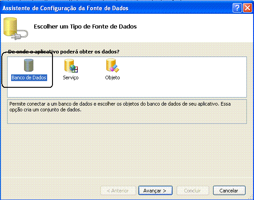Click the resize grip at window corner
The height and width of the screenshot is (200, 254).
pos(251,197)
